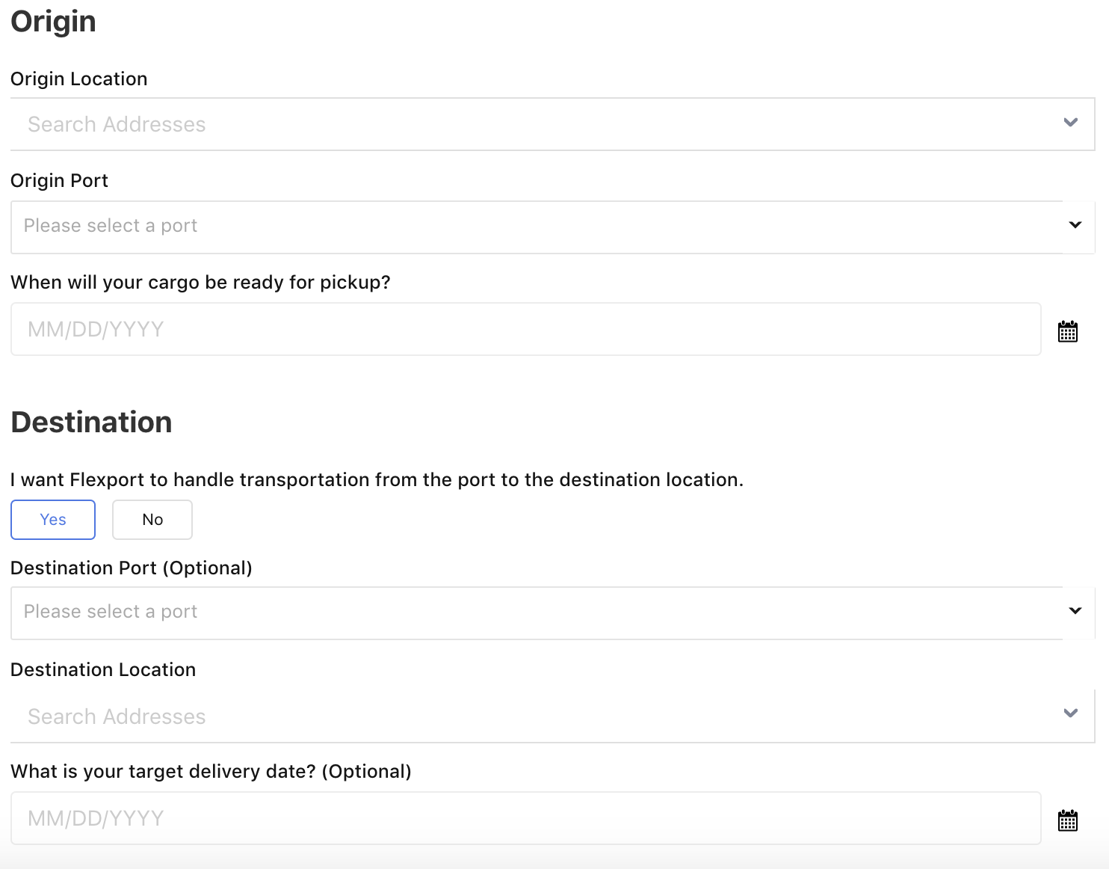Click the Destination Location chevron arrow

point(1070,713)
